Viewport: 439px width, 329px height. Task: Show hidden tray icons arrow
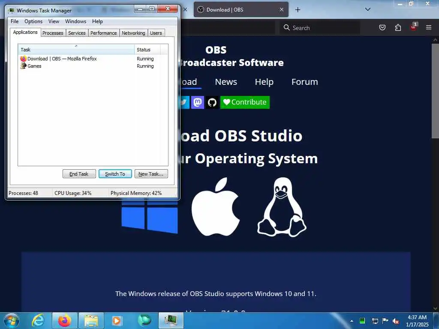[352, 321]
